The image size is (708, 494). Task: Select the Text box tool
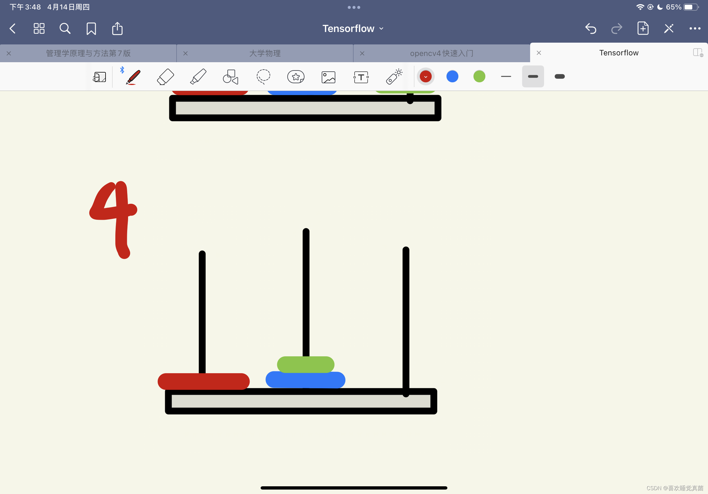361,77
